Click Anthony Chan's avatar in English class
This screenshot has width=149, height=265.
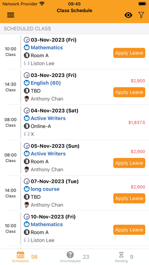[x=27, y=99]
